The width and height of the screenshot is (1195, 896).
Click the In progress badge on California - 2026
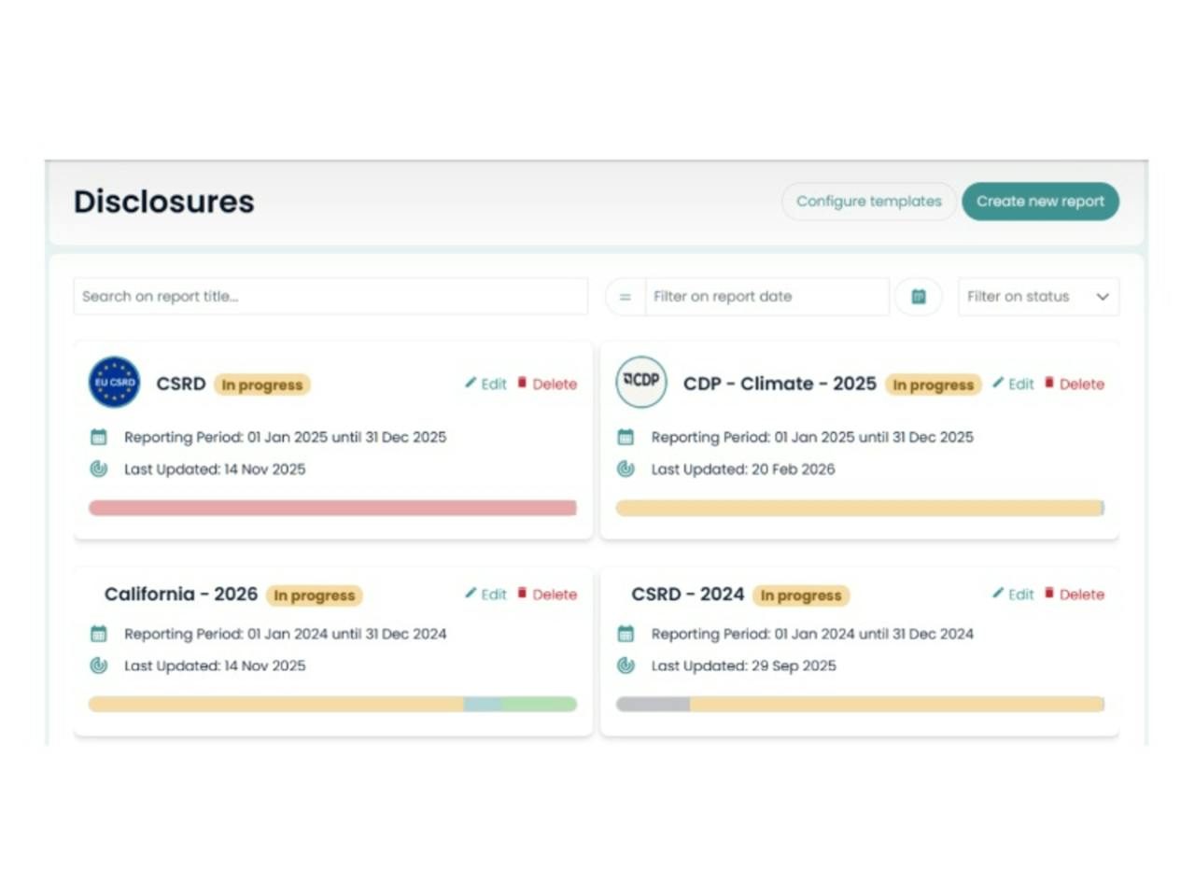tap(315, 595)
